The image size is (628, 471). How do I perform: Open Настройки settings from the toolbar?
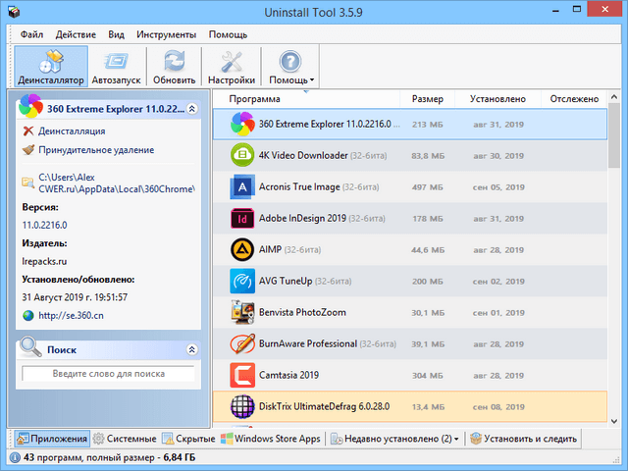click(x=232, y=67)
